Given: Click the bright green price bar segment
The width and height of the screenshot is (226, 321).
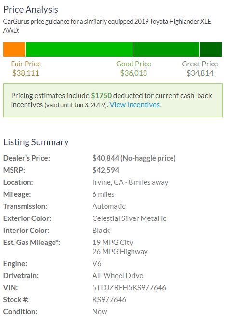Looking at the screenshot, I should [79, 50].
